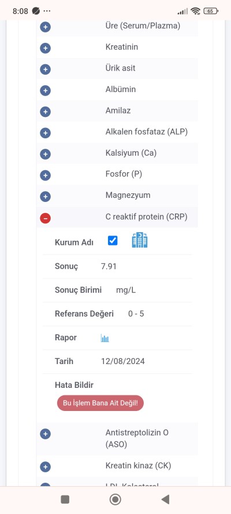Tap the Android home circle button

(115, 500)
